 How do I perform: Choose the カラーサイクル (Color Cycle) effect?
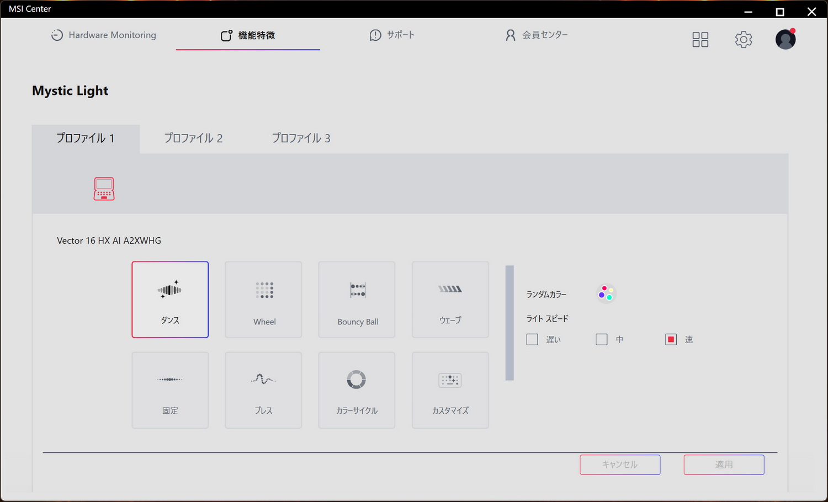point(357,390)
